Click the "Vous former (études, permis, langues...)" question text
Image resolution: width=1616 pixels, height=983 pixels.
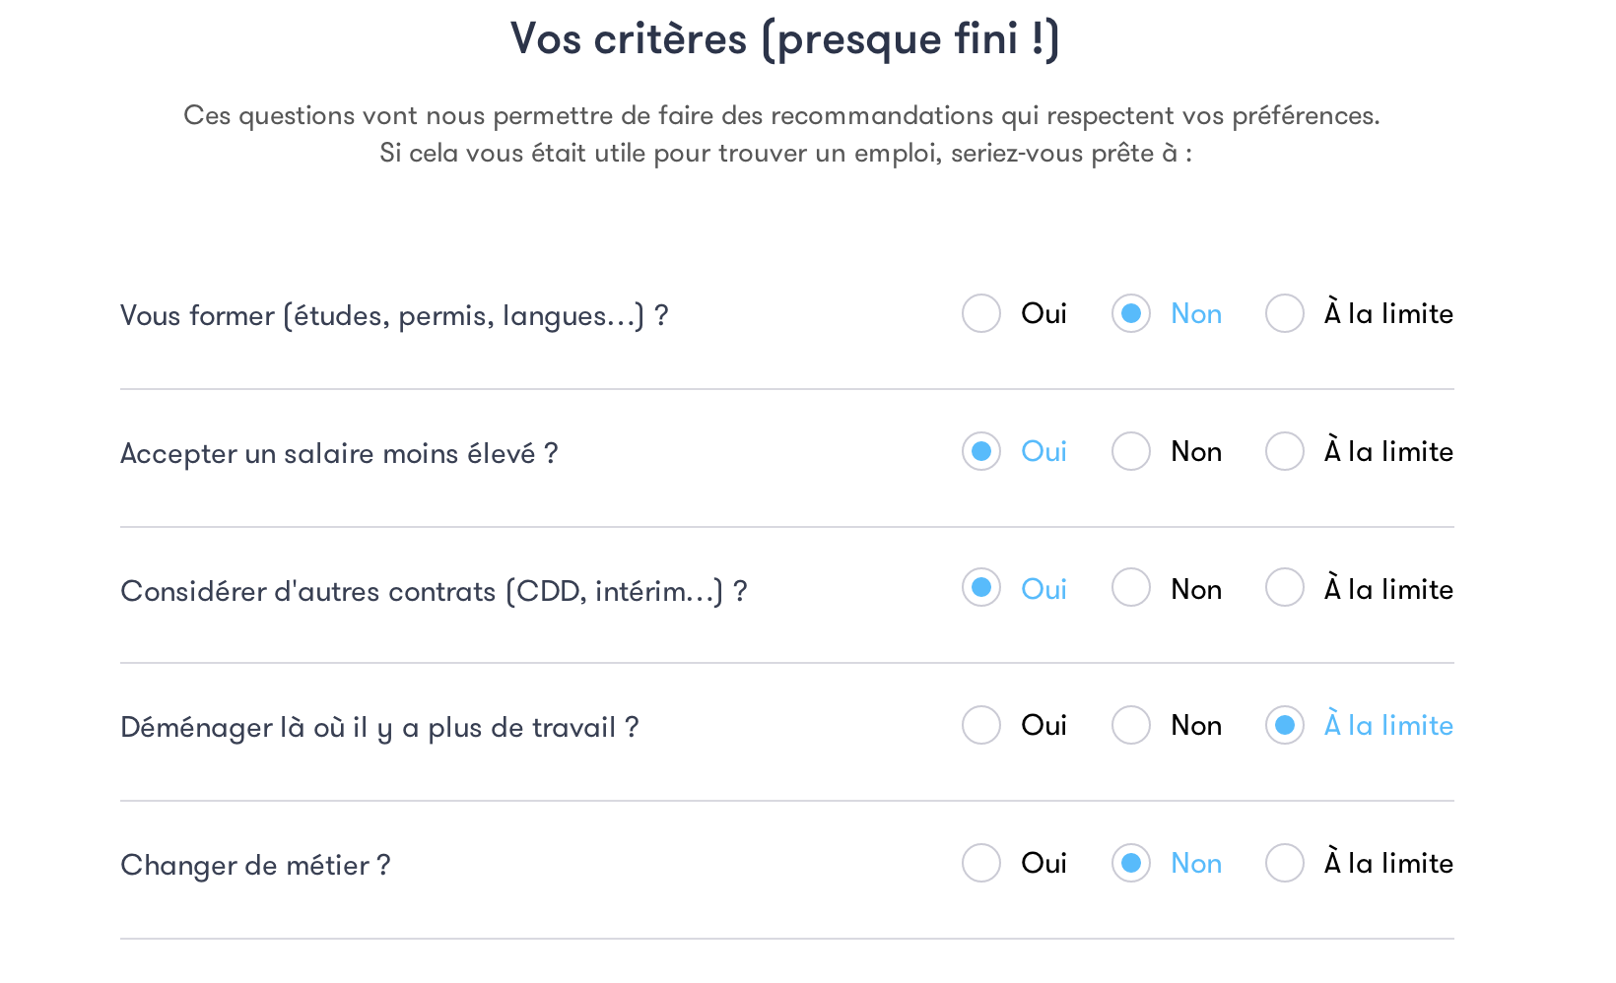click(394, 316)
